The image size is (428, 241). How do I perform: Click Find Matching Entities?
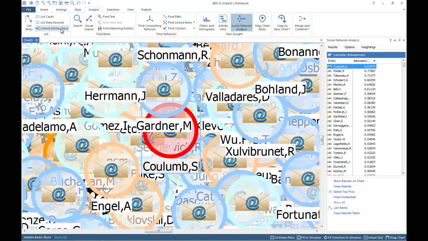pyautogui.click(x=116, y=28)
